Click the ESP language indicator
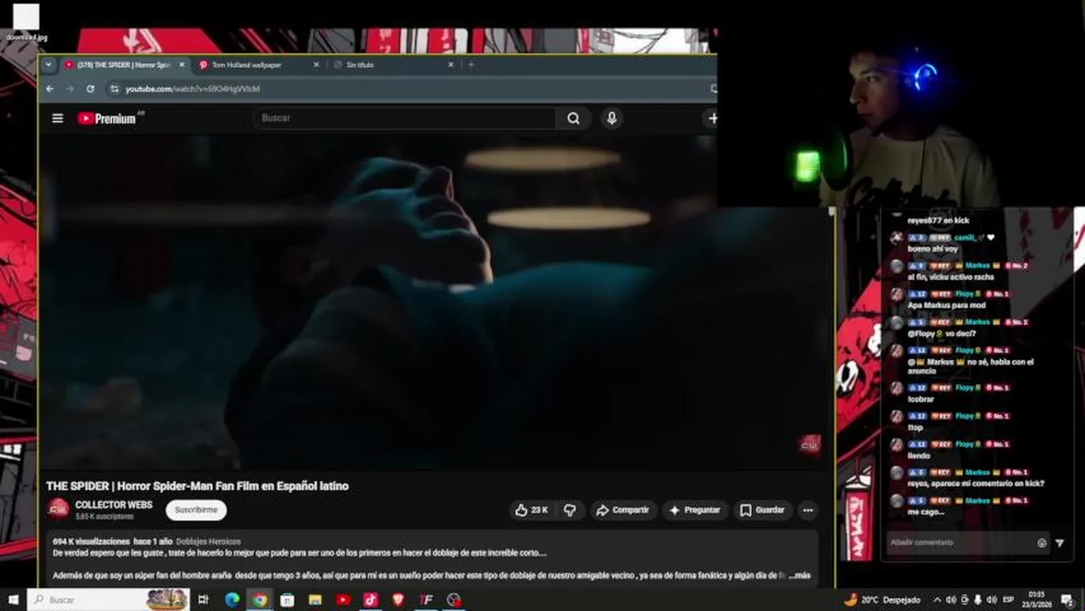 (1009, 600)
